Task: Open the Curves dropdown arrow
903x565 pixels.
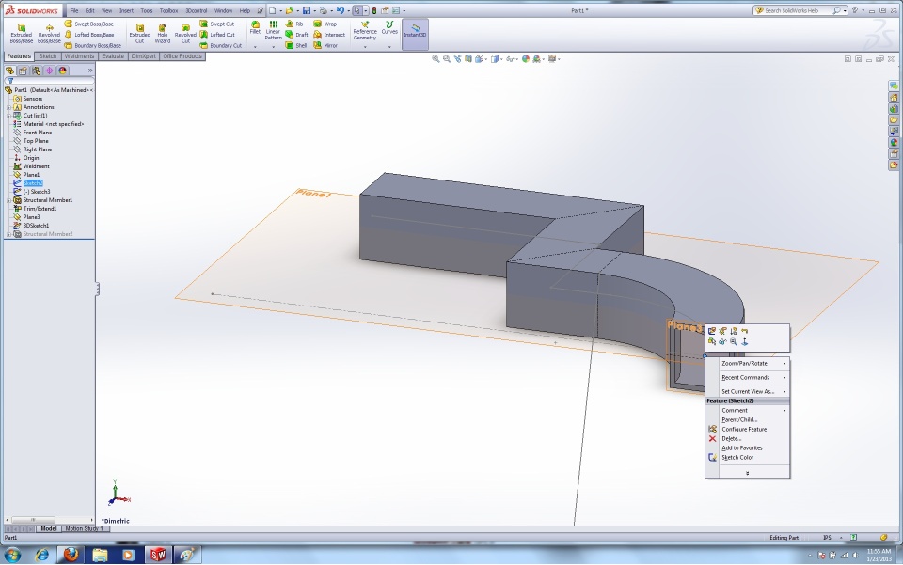Action: 389,47
